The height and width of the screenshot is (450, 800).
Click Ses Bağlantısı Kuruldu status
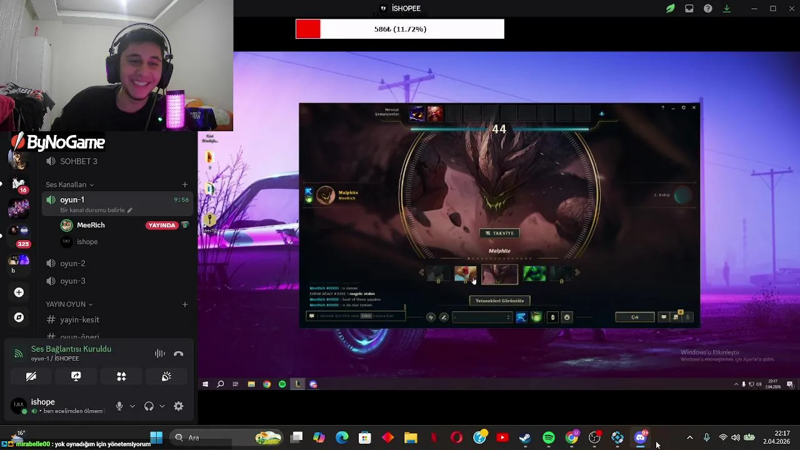pyautogui.click(x=71, y=349)
